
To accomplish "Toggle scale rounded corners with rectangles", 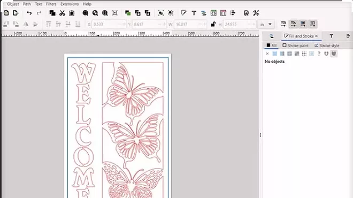I will tap(293, 24).
